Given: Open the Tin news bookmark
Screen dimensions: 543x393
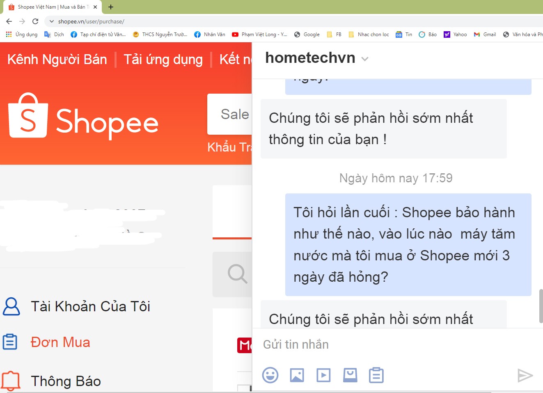Looking at the screenshot, I should (404, 34).
